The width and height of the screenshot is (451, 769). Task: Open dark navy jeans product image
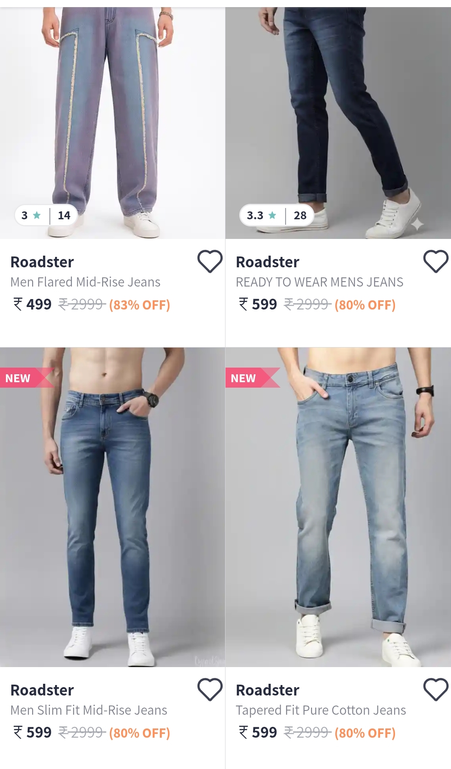pos(338,123)
